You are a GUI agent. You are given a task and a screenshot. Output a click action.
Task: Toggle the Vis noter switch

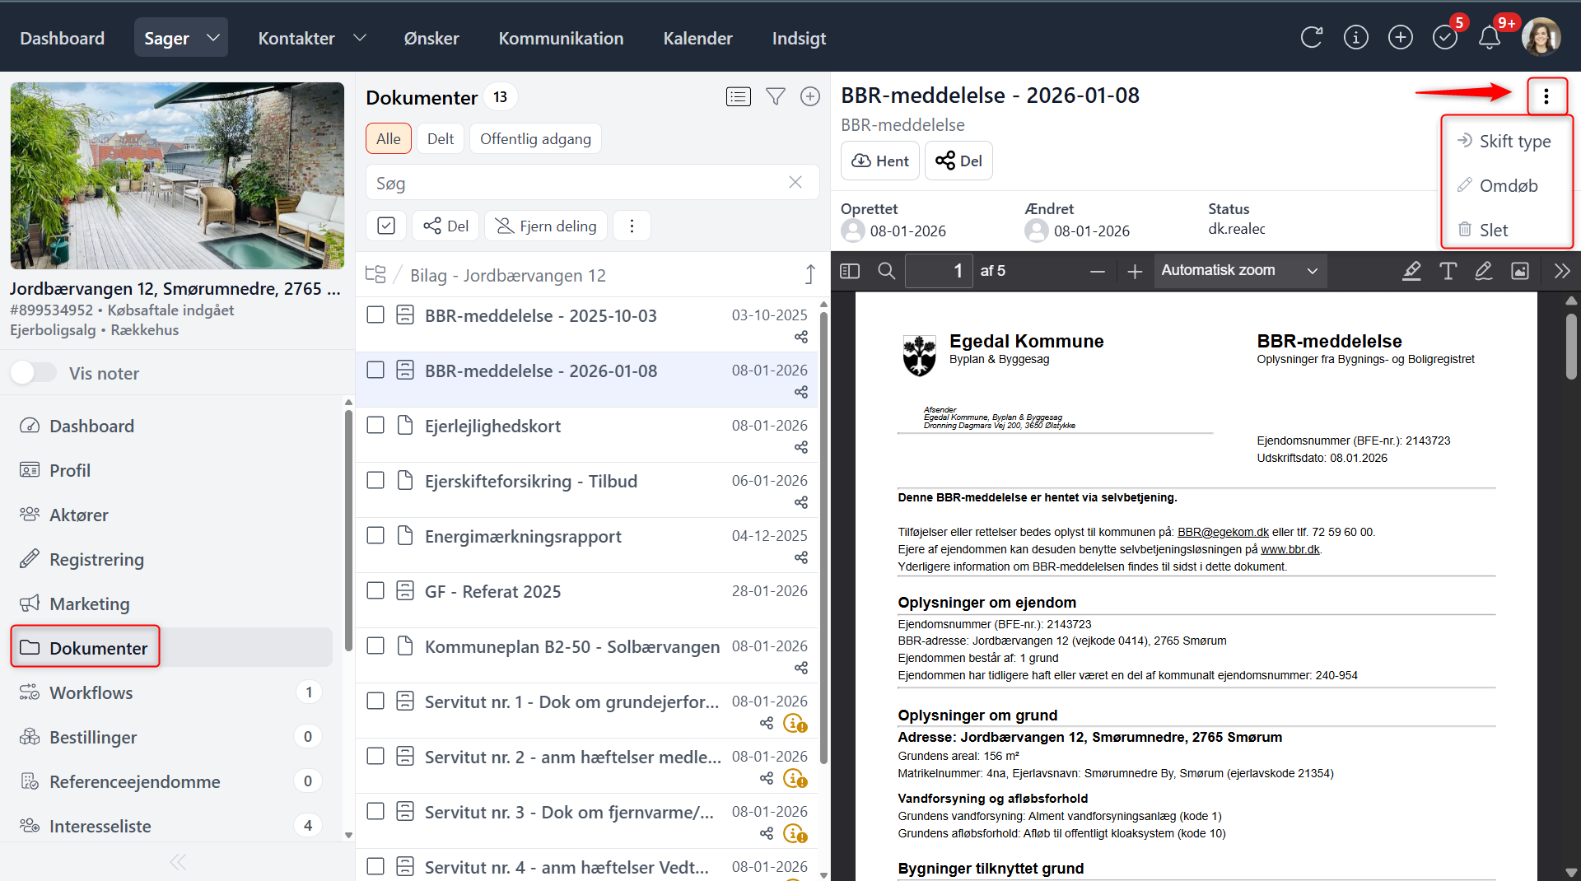tap(34, 373)
